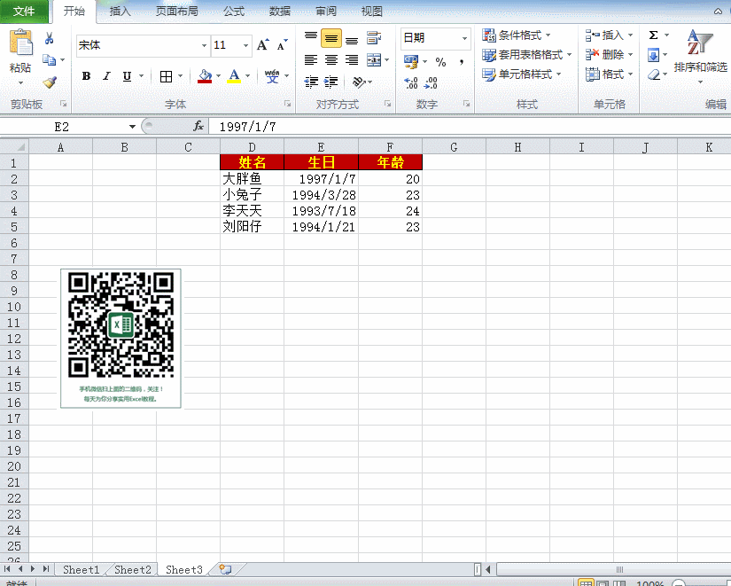This screenshot has height=586, width=731.
Task: Switch to the 页面布局 tab
Action: (176, 12)
